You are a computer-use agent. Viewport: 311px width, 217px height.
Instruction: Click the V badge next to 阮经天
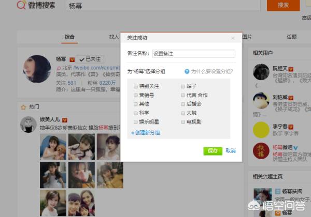(x=291, y=69)
